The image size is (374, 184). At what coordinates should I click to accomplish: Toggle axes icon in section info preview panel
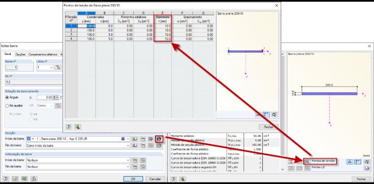tap(358, 161)
